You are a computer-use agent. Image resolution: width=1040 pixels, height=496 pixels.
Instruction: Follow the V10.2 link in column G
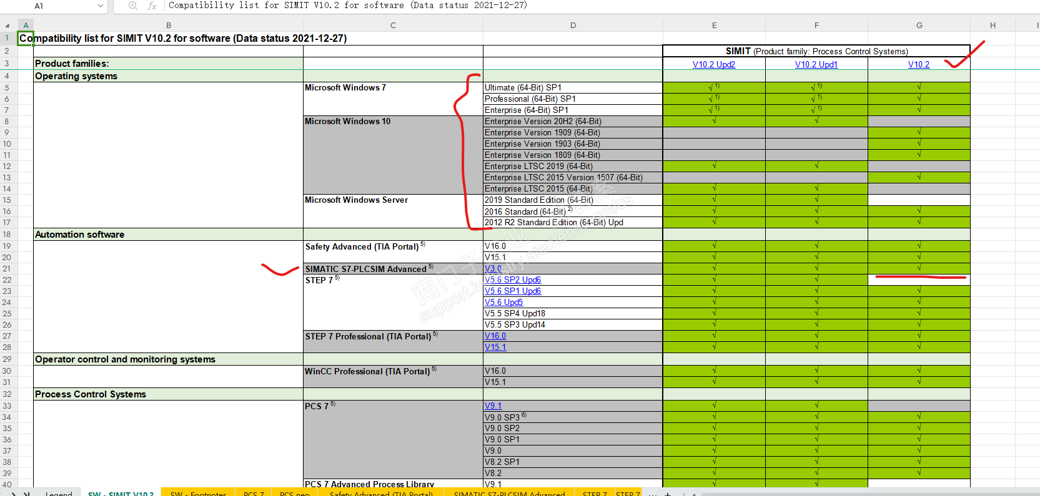tap(919, 64)
